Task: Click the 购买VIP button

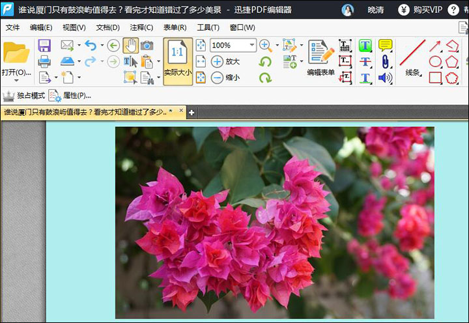Action: [x=421, y=10]
